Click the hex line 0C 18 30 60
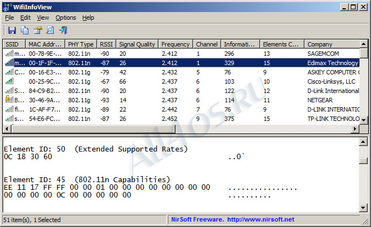The width and height of the screenshot is (371, 227). pos(28,157)
